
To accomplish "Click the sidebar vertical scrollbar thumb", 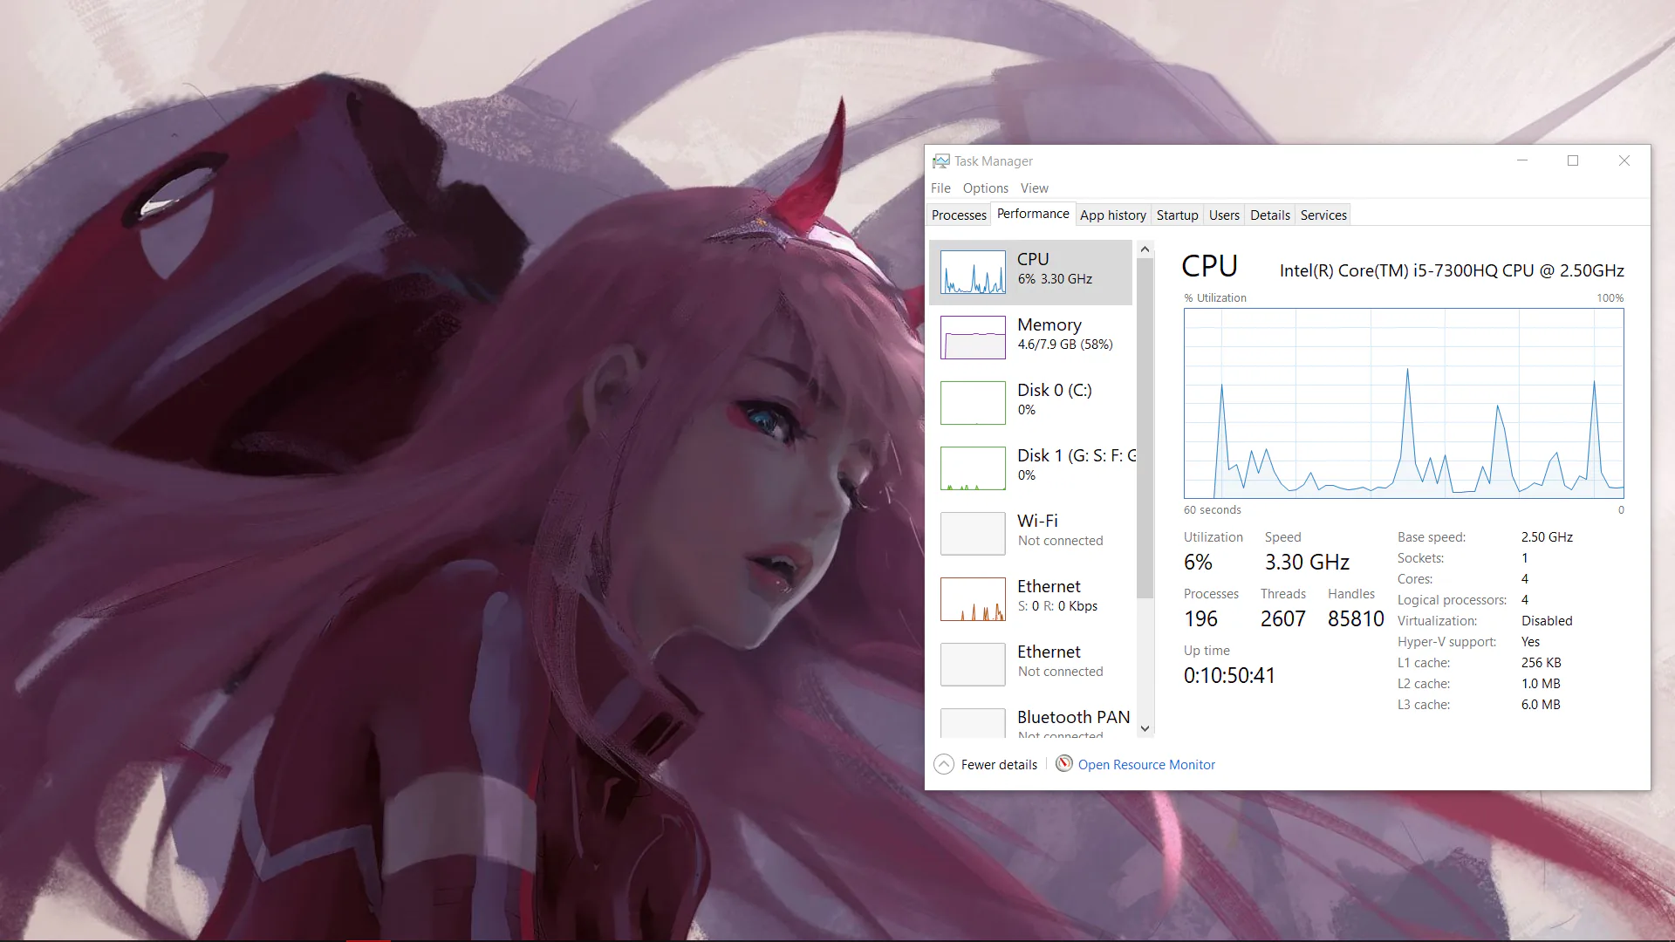I will 1145,428.
